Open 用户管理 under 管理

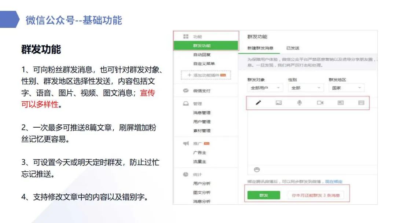click(x=202, y=122)
